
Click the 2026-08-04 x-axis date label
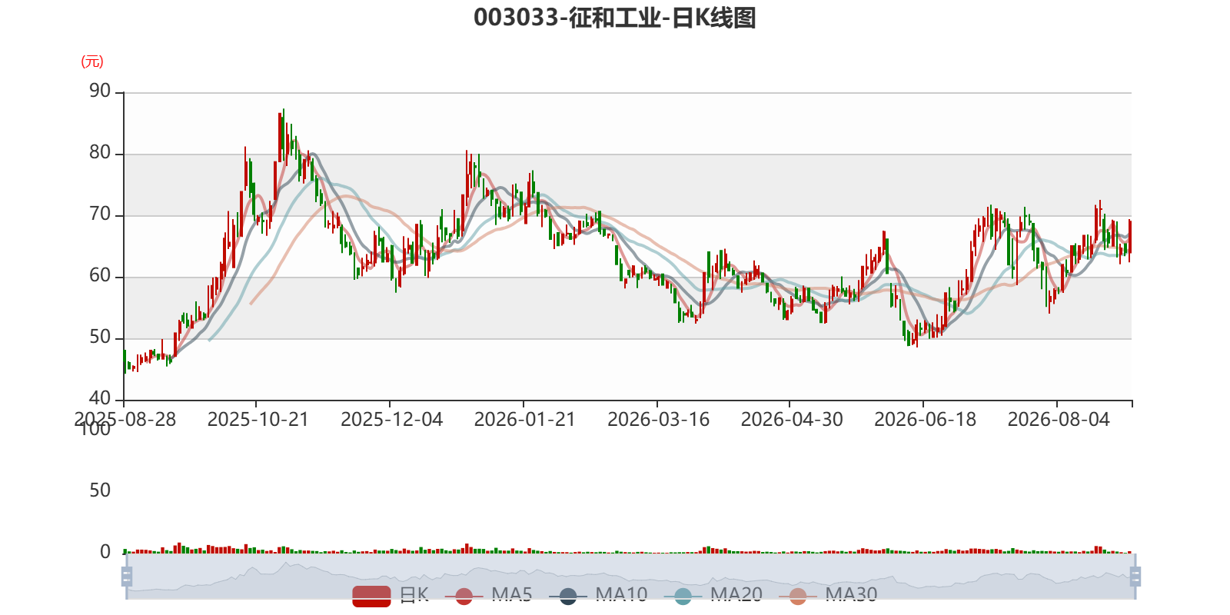tap(1059, 420)
